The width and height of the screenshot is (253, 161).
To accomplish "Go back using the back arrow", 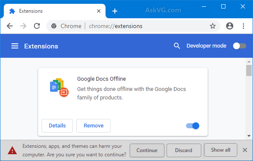I will 10,26.
